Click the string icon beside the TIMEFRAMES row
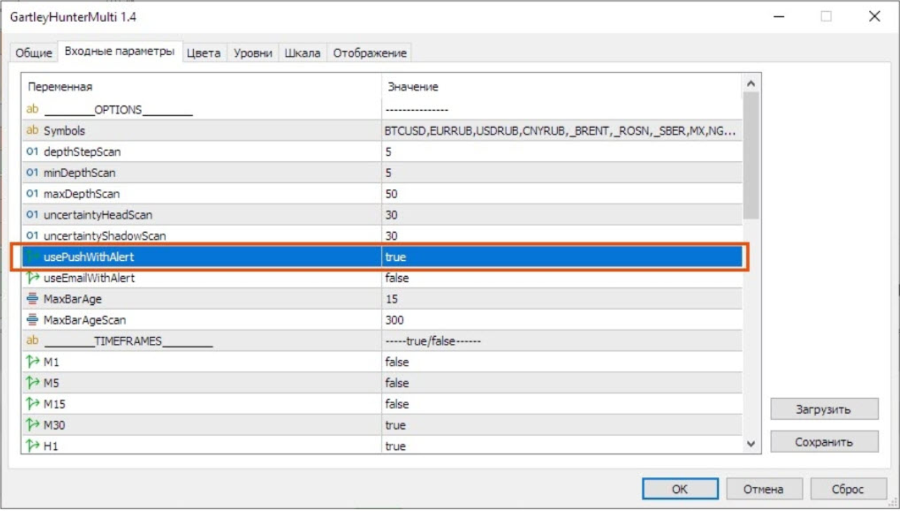 32,340
